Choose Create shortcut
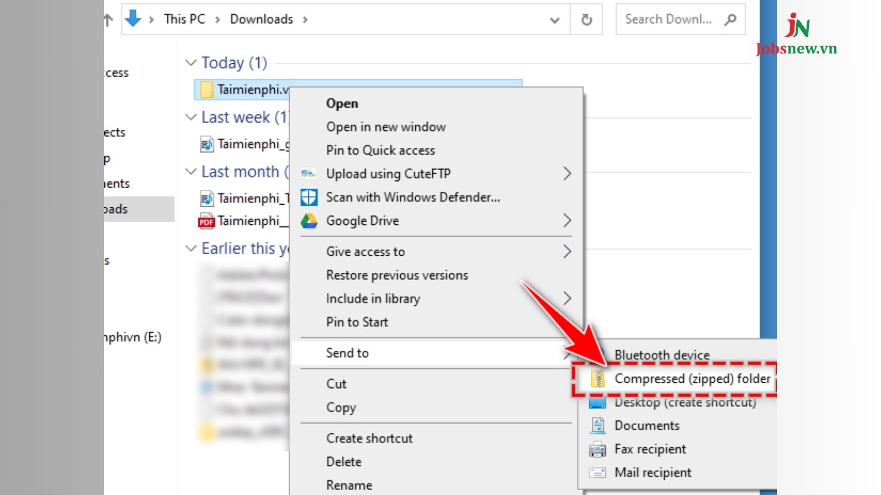Viewport: 881px width, 495px height. (369, 438)
